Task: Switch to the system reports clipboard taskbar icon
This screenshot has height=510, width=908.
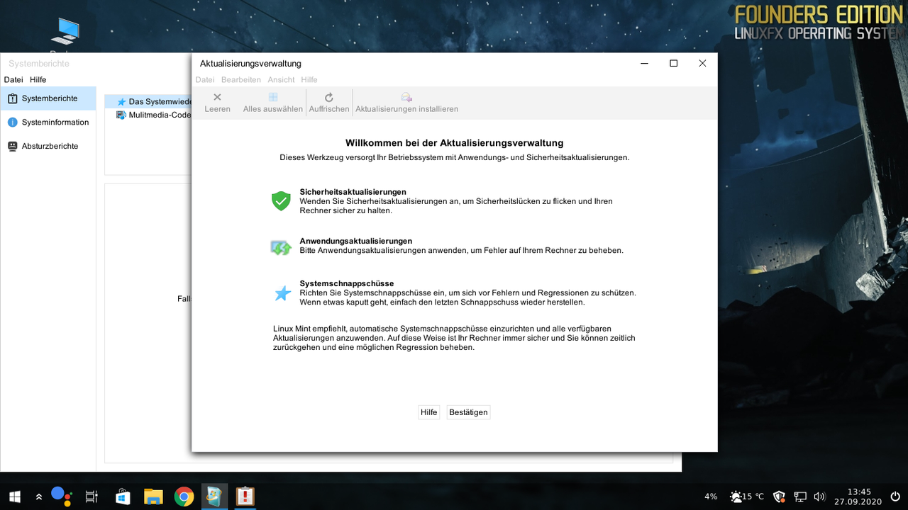Action: [245, 497]
